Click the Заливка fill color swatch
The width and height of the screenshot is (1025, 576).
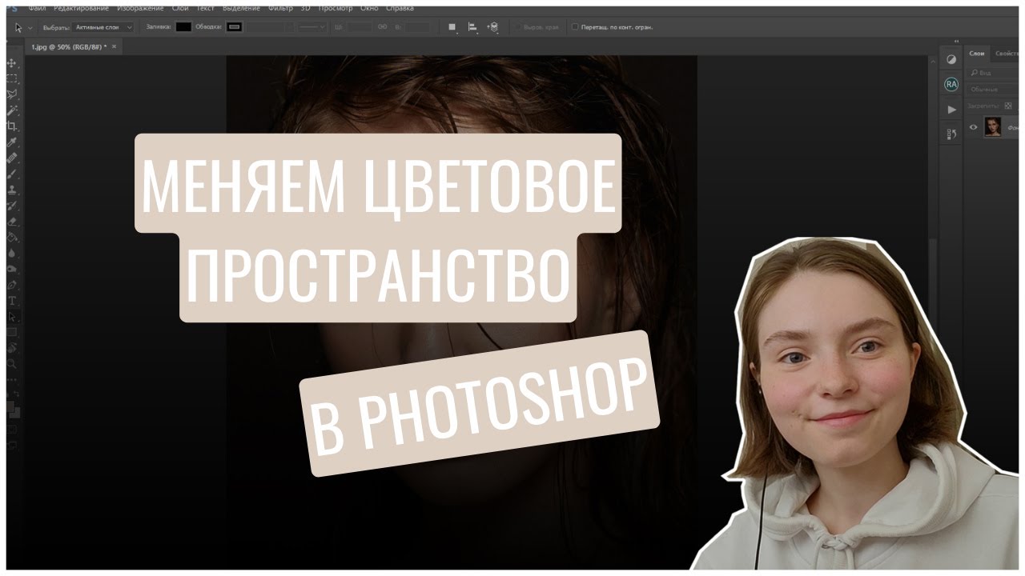183,26
